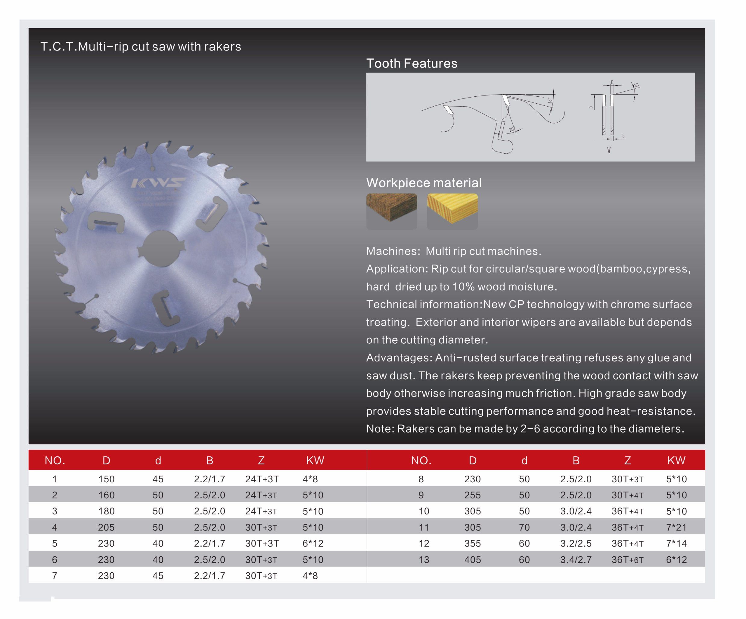Image resolution: width=746 pixels, height=619 pixels.
Task: Click the '6*12' keyway in row 13
Action: coord(676,560)
